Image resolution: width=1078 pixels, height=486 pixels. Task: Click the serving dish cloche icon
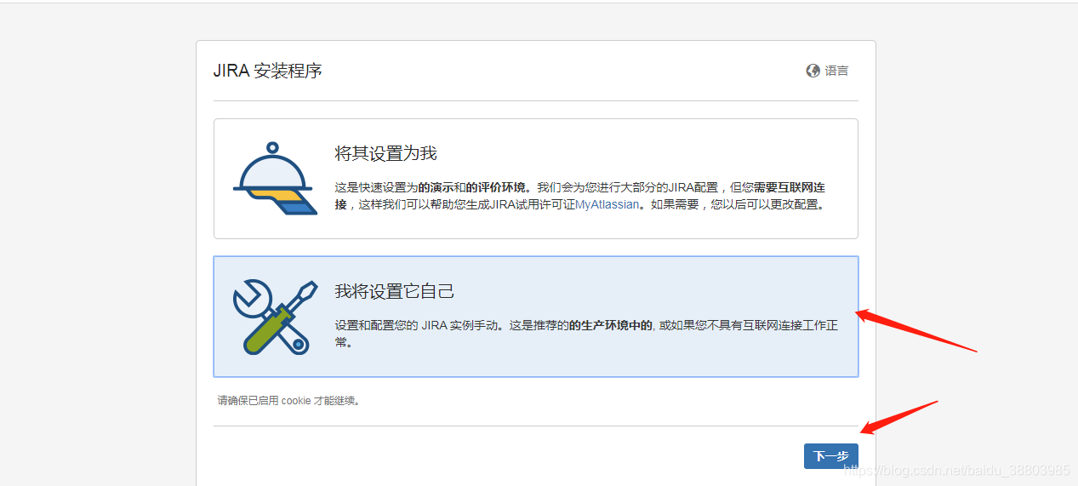[x=275, y=178]
